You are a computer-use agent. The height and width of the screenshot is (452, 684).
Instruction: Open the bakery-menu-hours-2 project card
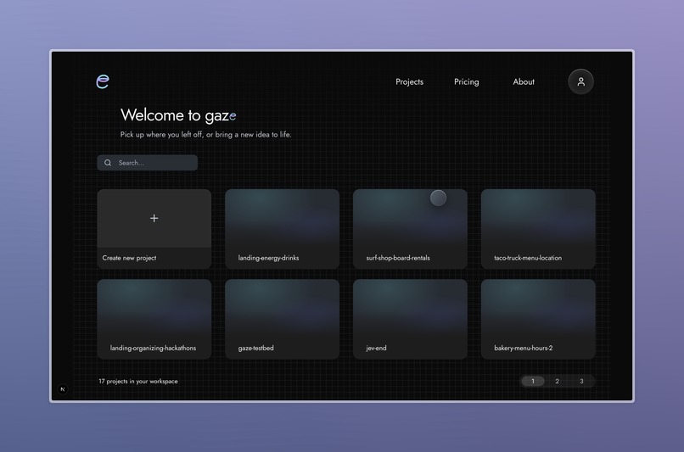coord(538,319)
